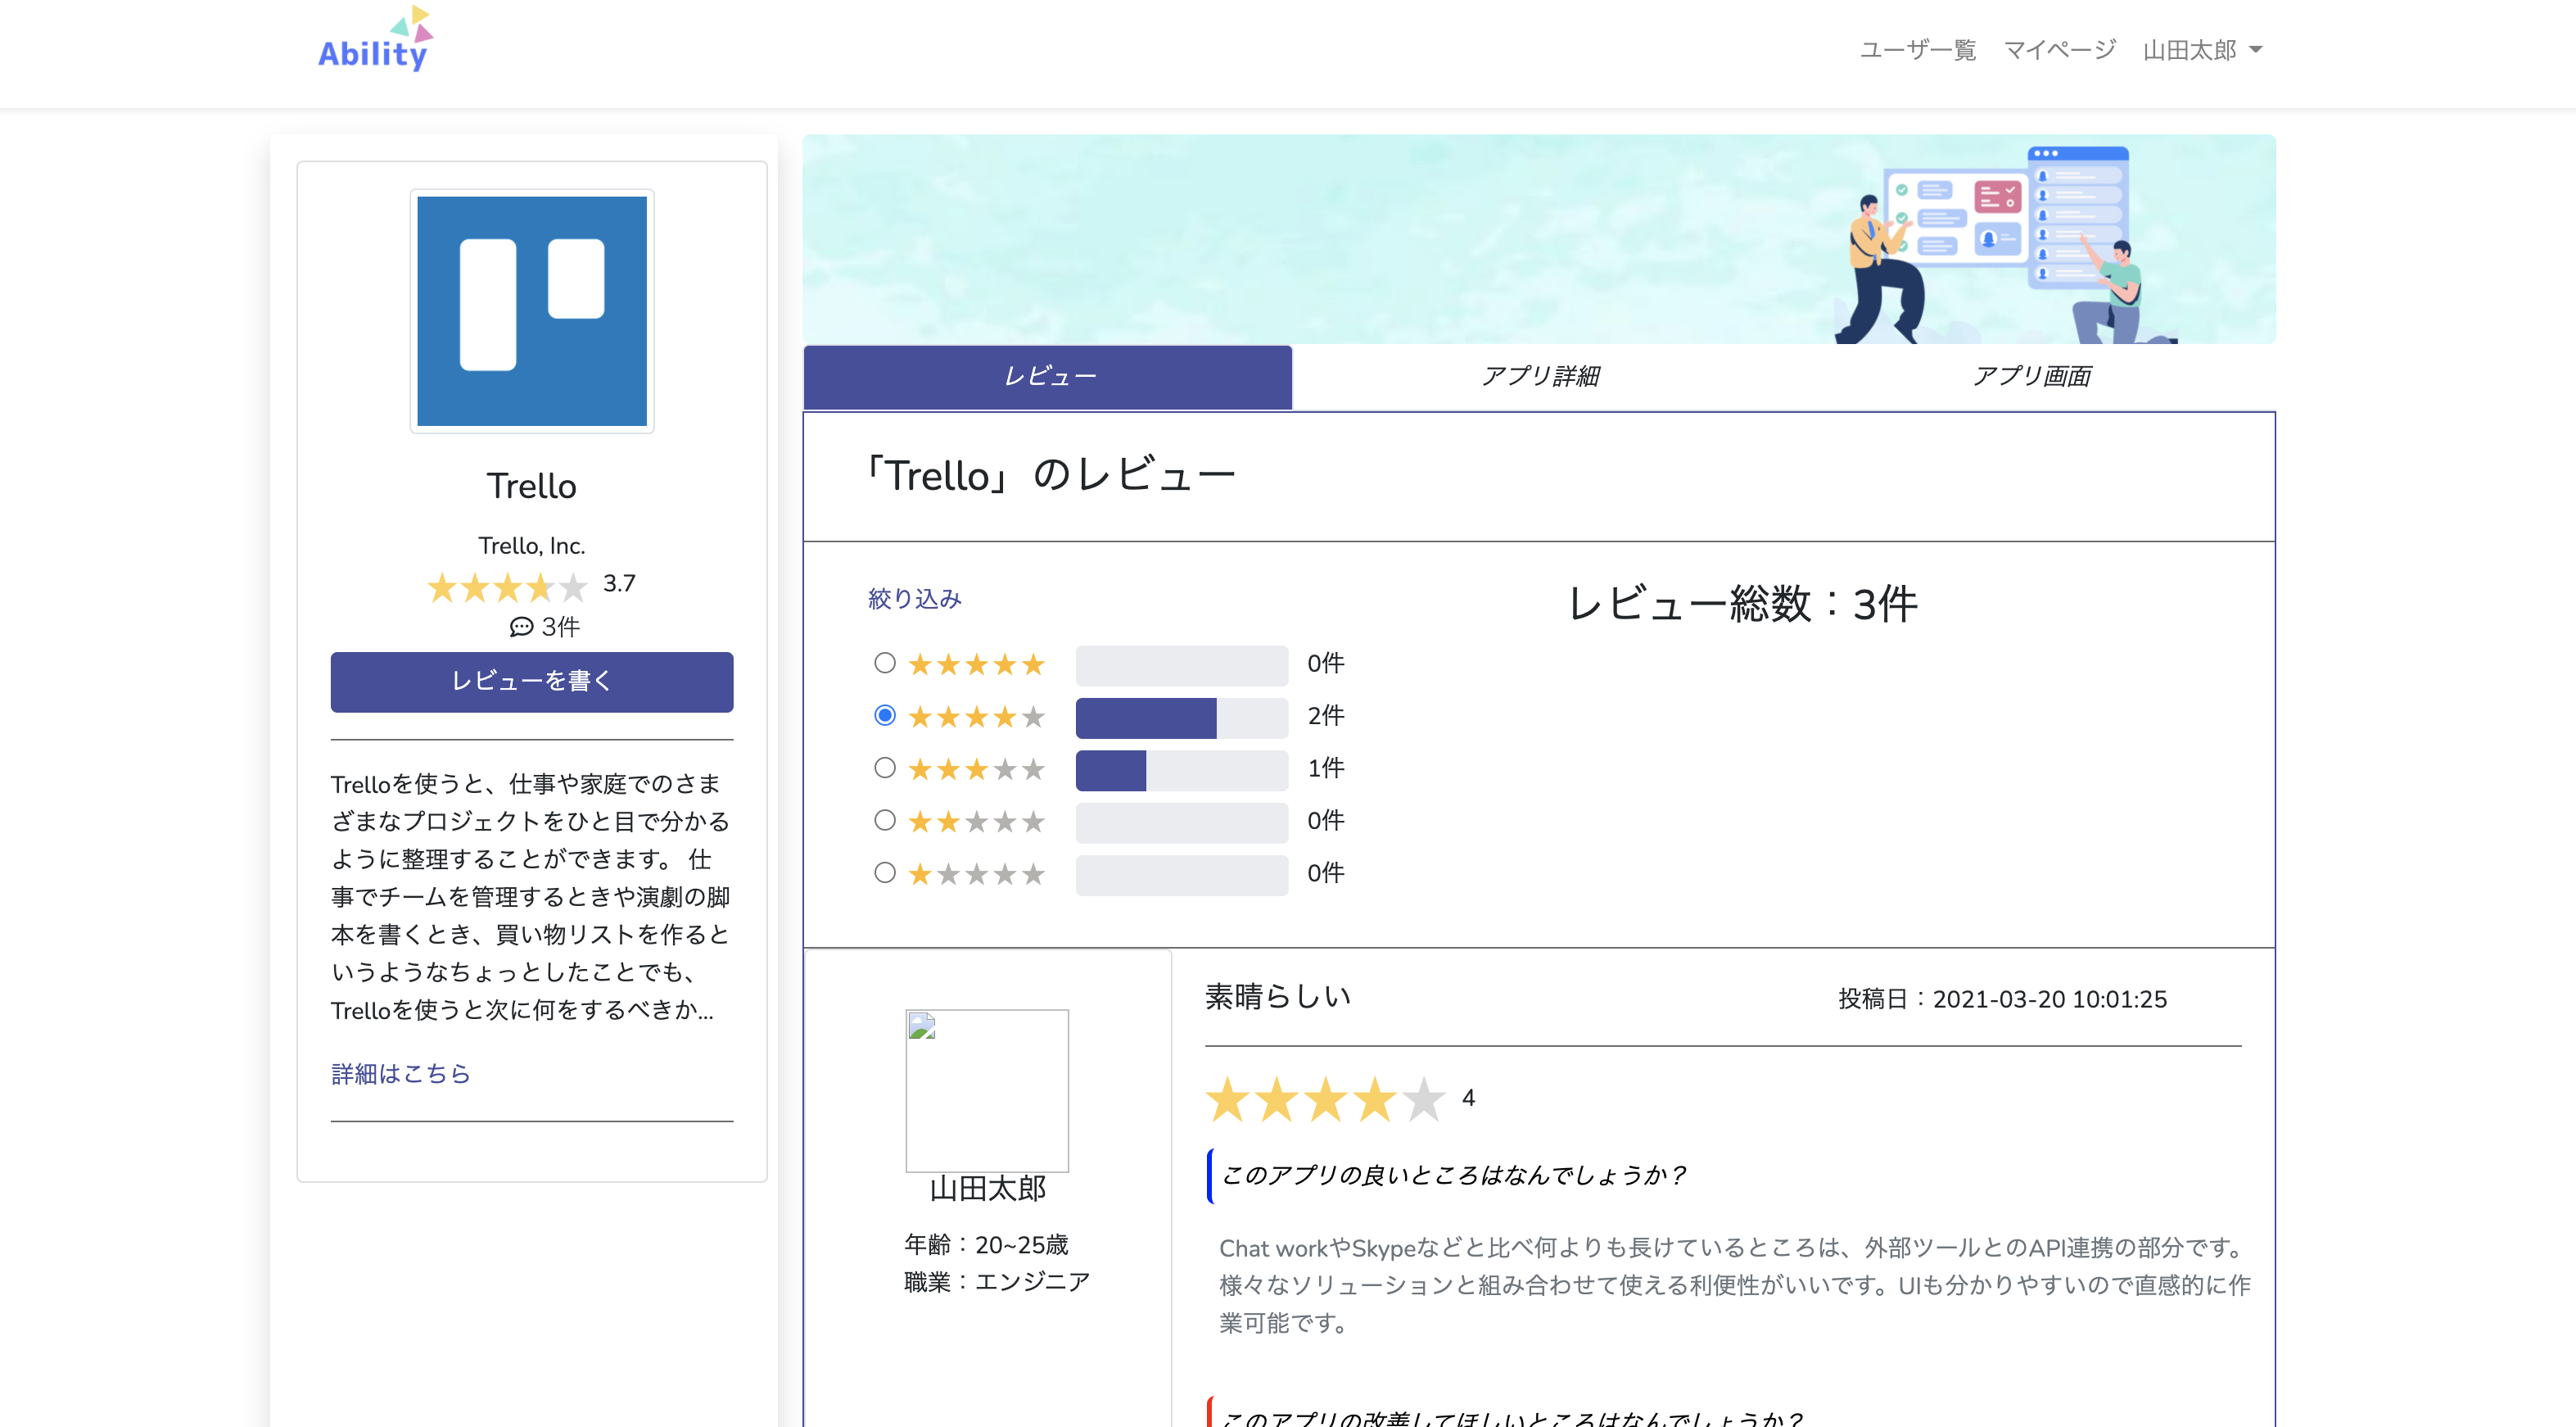Click the Trello app logo image
The height and width of the screenshot is (1427, 2576).
[531, 311]
